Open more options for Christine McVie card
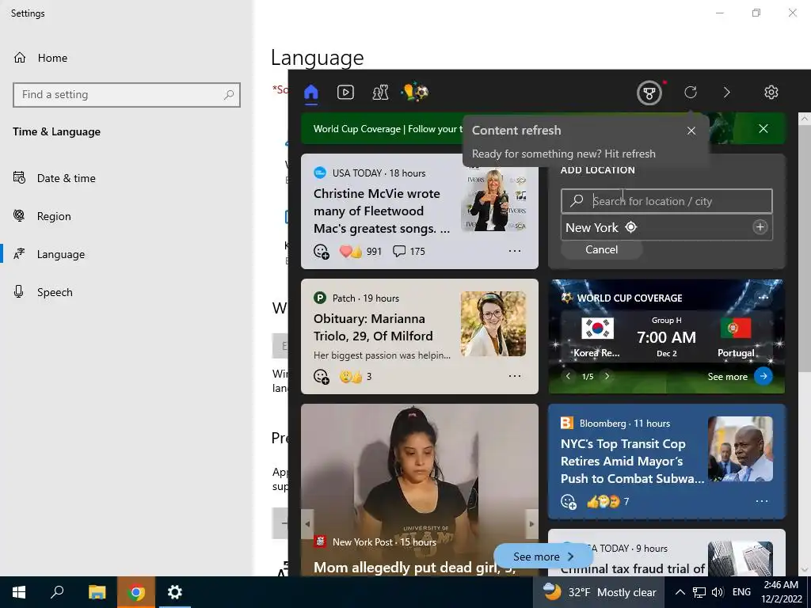 pos(515,251)
